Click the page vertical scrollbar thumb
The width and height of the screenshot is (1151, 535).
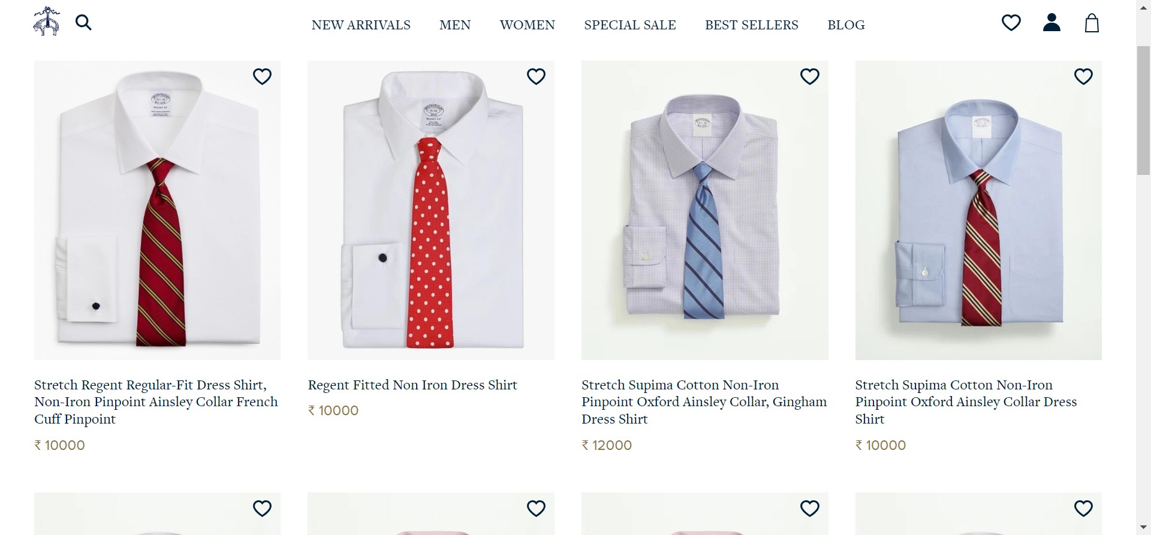coord(1143,111)
